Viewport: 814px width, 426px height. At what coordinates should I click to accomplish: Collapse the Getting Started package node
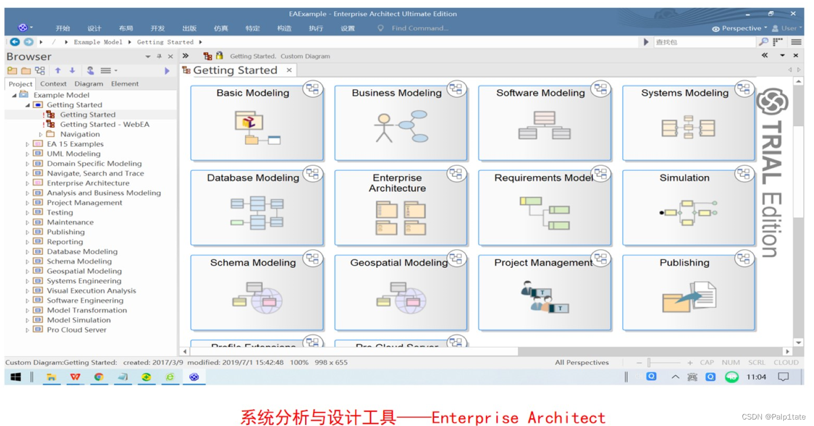27,105
